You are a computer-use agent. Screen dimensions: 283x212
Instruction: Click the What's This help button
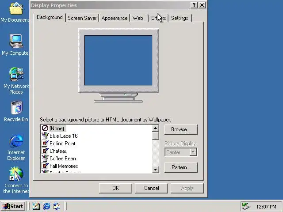tap(194, 5)
